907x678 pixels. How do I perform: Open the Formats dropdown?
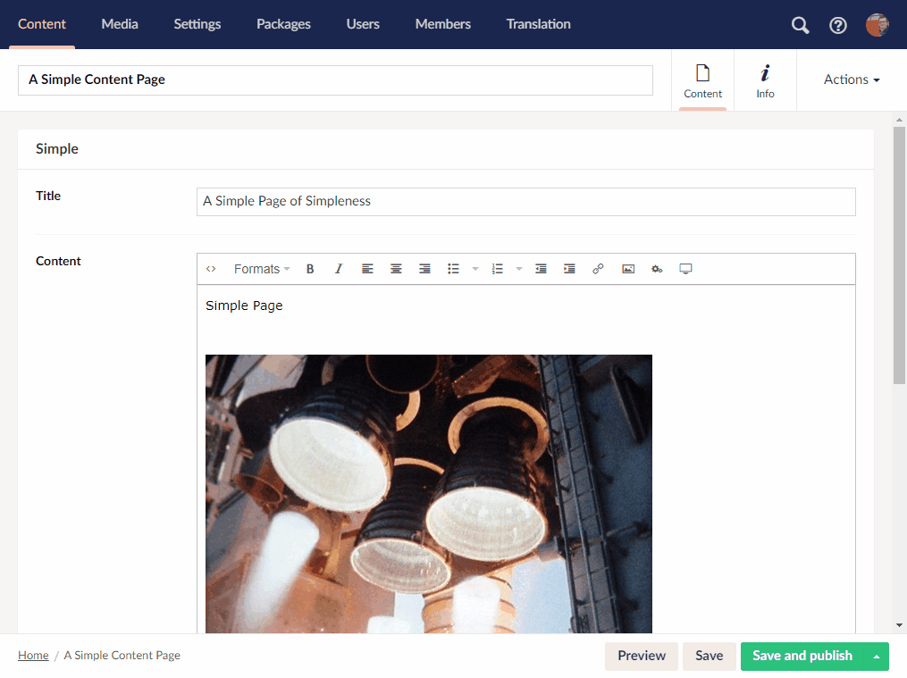click(x=262, y=269)
